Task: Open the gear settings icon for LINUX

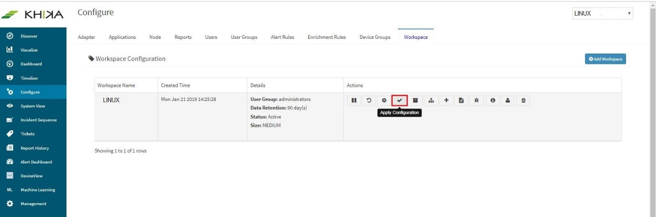Action: pyautogui.click(x=384, y=100)
